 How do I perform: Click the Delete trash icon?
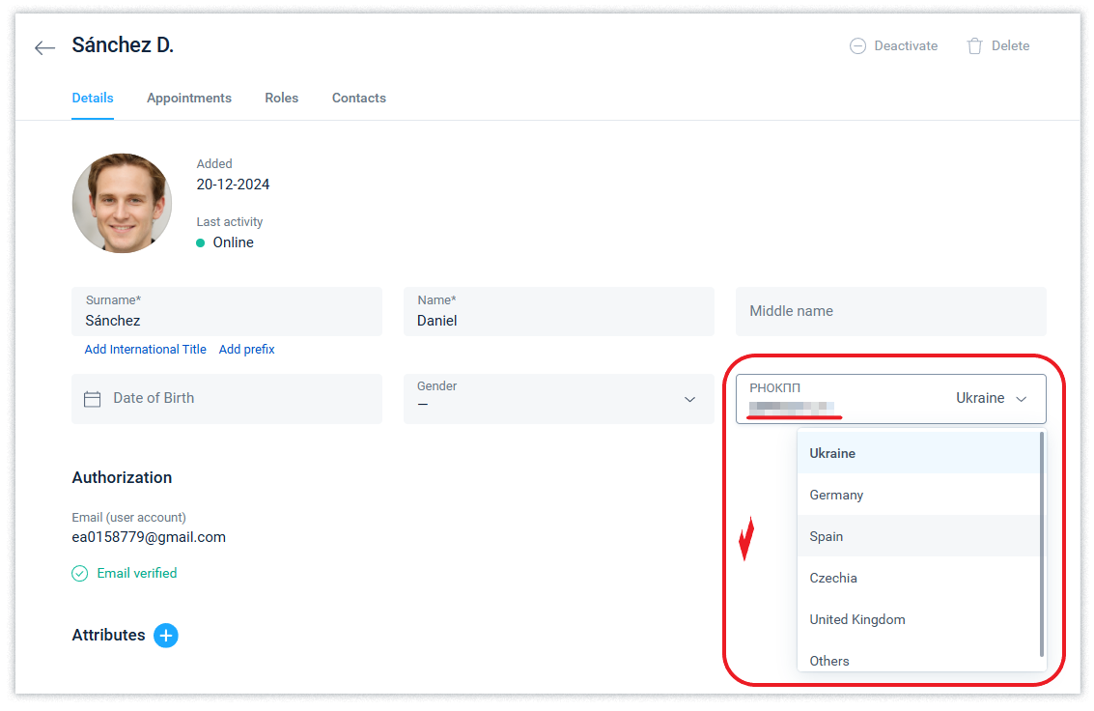[x=974, y=46]
